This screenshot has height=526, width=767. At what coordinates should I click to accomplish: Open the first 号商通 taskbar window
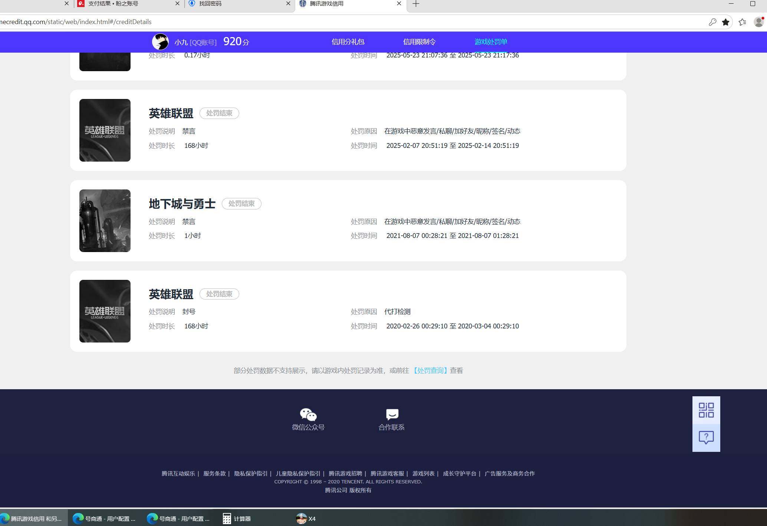(x=105, y=519)
